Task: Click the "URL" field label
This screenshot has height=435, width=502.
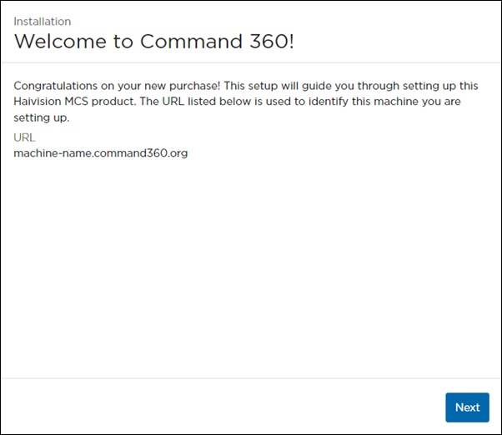Action: click(x=25, y=137)
